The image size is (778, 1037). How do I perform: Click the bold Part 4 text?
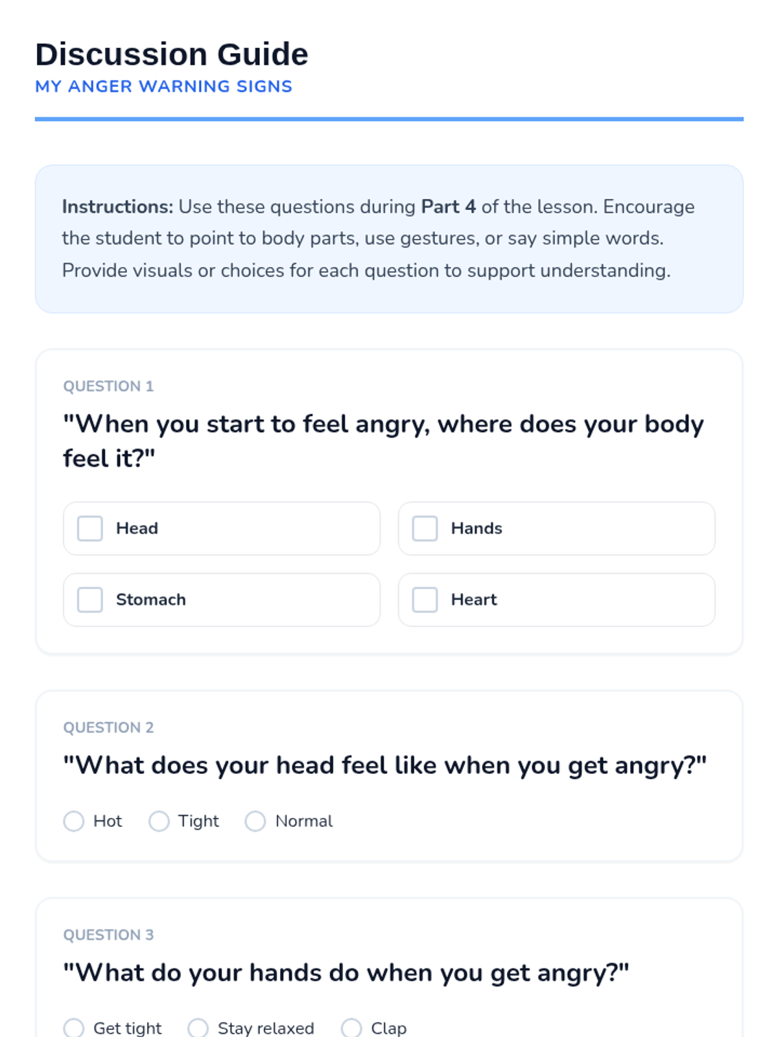tap(449, 207)
